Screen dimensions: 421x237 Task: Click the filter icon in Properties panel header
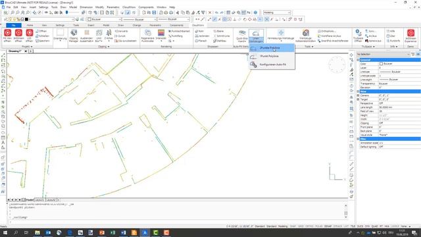[413, 54]
